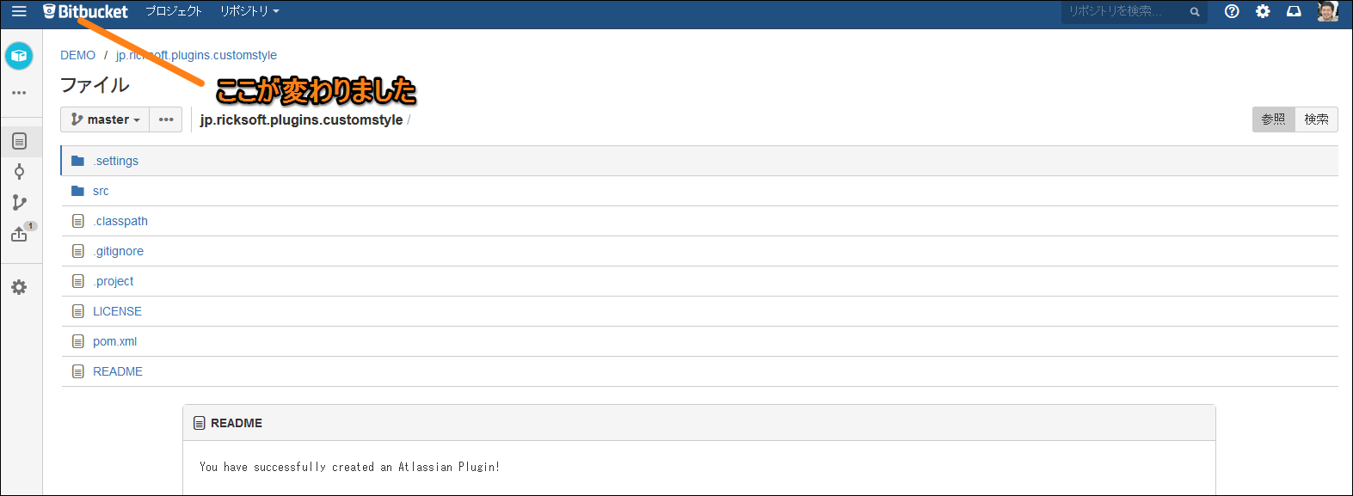View commits via sidebar icon
The width and height of the screenshot is (1353, 496).
coord(19,172)
